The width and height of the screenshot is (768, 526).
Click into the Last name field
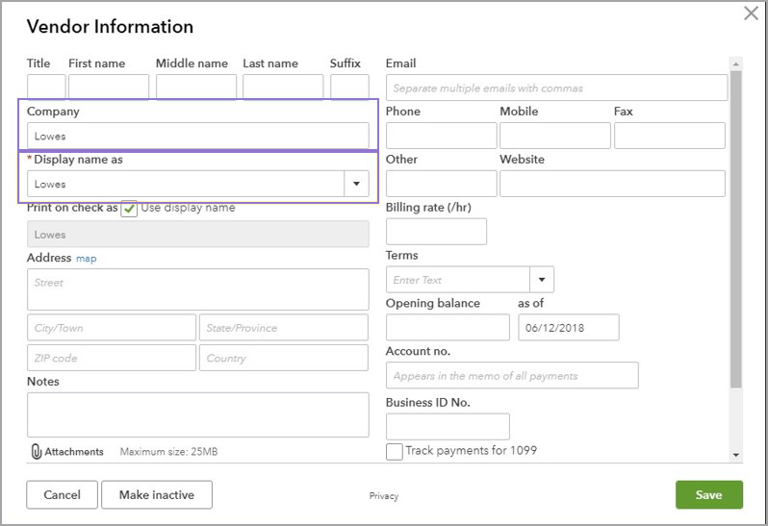coord(283,87)
